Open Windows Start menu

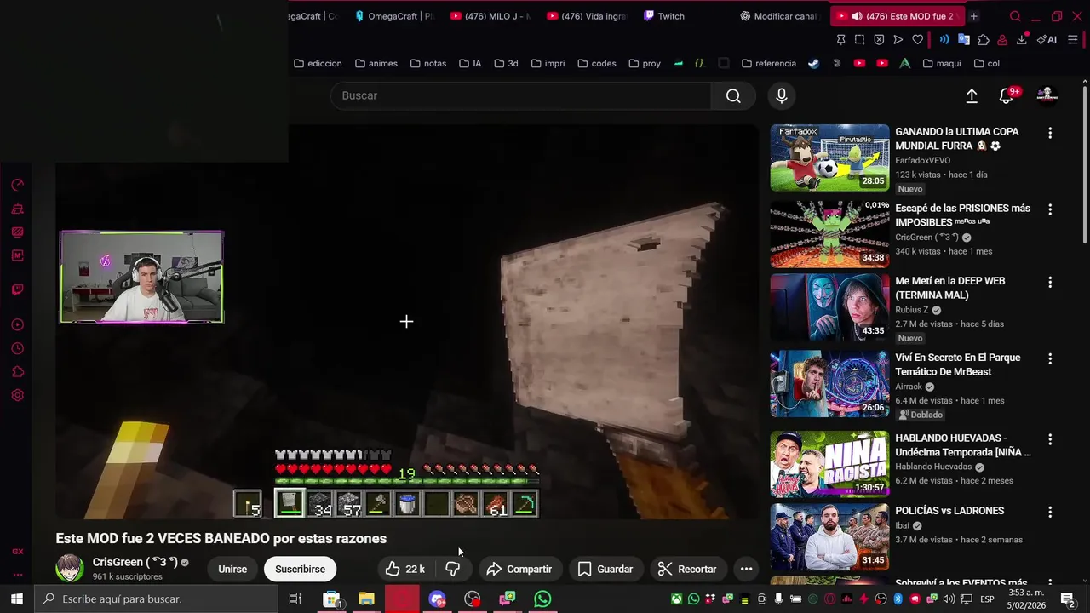pyautogui.click(x=16, y=599)
